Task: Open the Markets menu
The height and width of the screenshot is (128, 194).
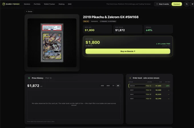Action: point(27,4)
